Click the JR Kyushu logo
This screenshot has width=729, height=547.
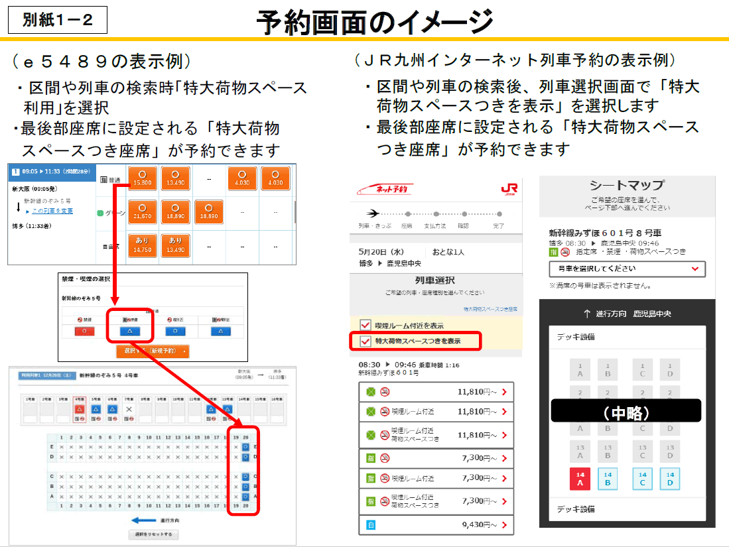509,188
